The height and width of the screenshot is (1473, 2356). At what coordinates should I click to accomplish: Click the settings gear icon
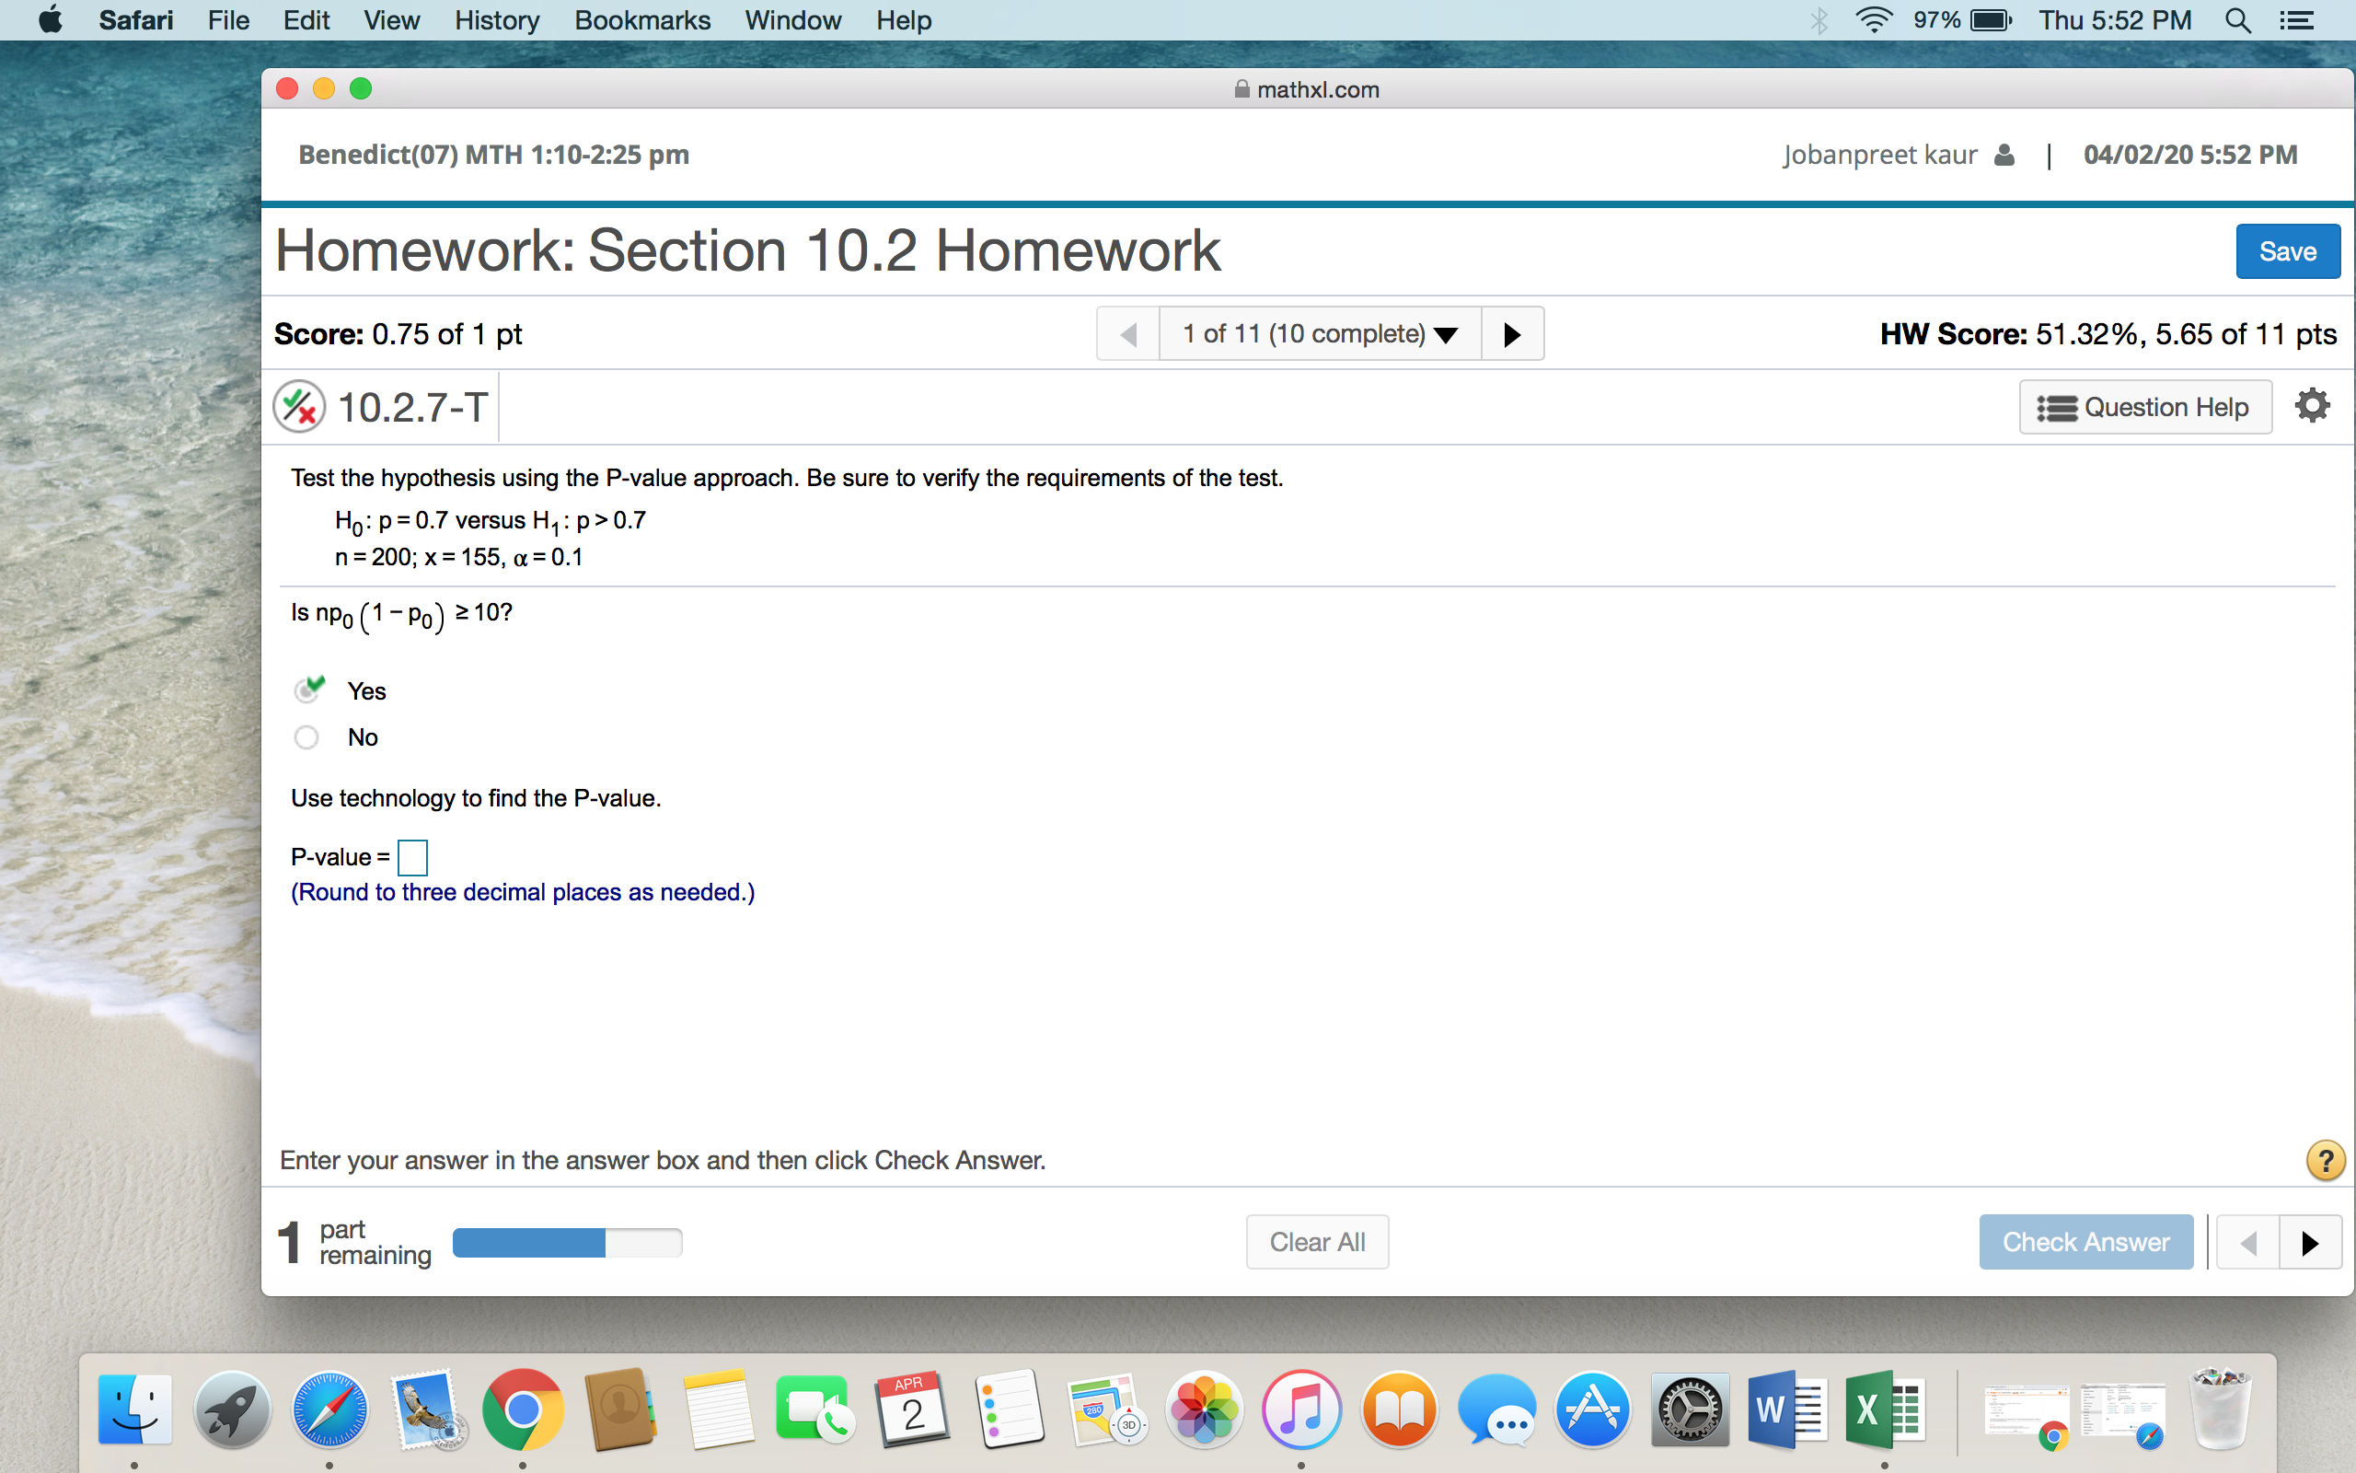pos(2310,404)
